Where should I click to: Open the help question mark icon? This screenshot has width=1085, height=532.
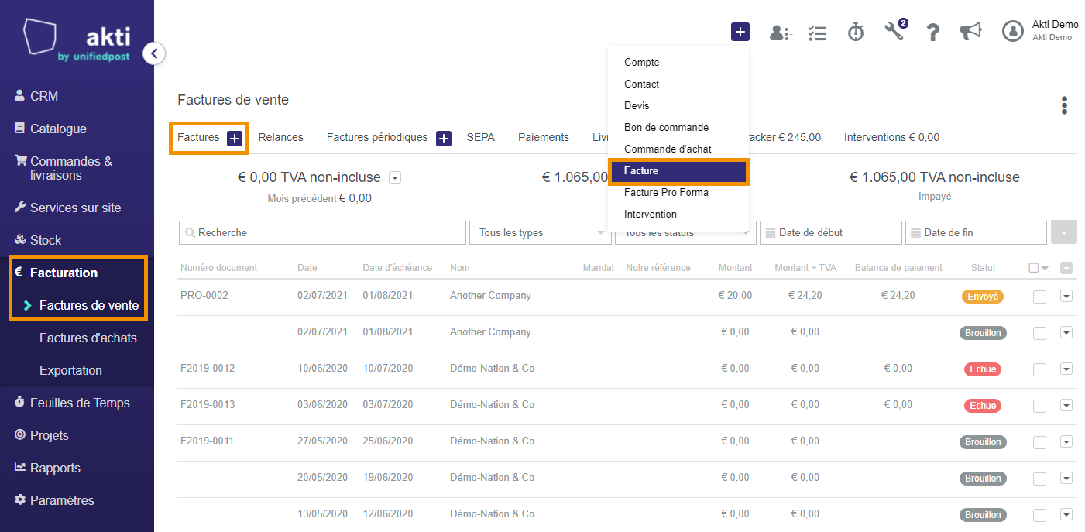tap(933, 32)
